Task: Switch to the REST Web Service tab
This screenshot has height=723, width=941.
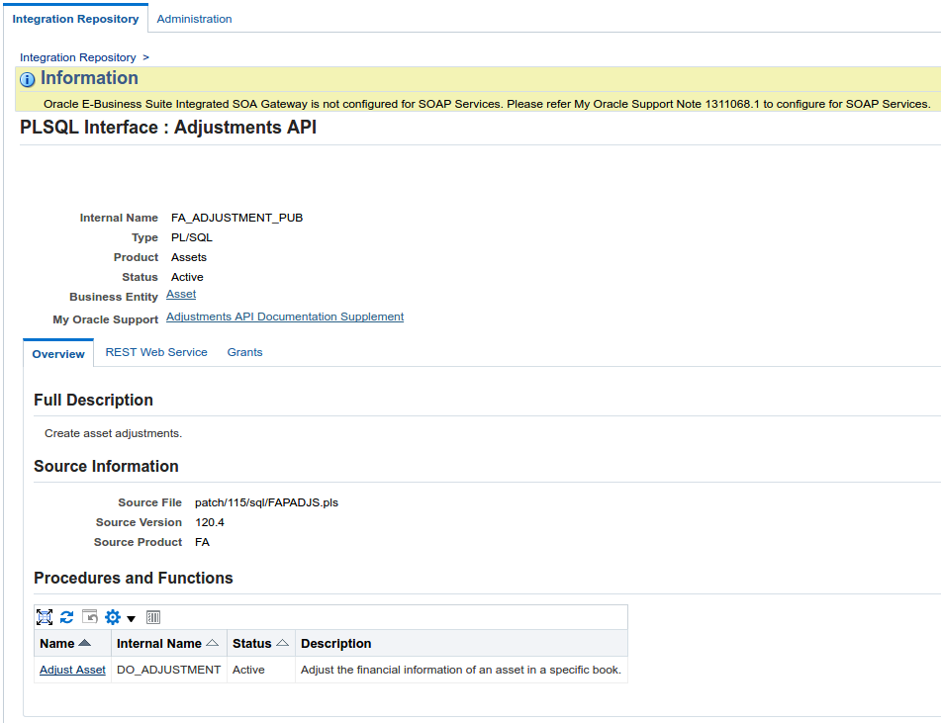Action: coord(155,351)
